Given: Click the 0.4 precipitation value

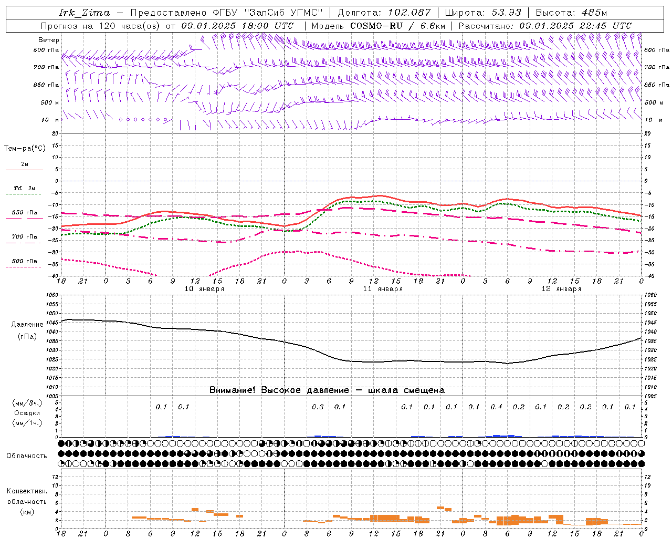Looking at the screenshot, I should 496,407.
